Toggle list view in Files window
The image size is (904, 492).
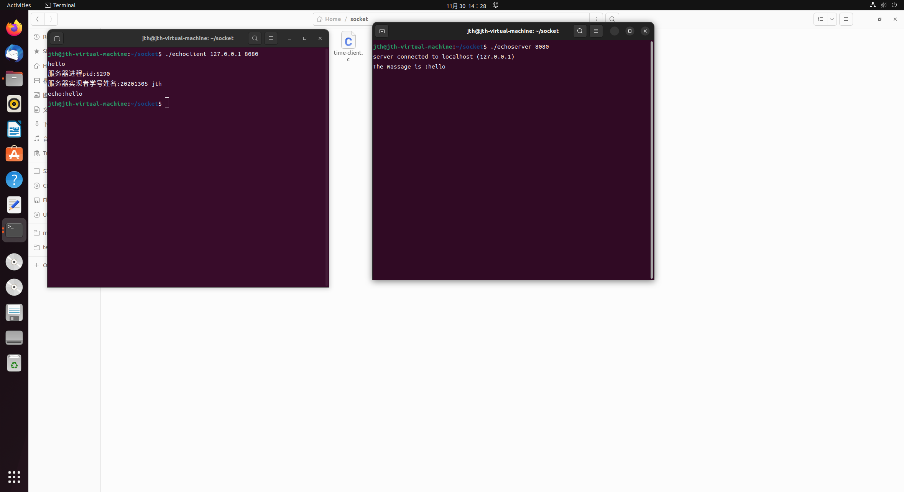pyautogui.click(x=820, y=19)
